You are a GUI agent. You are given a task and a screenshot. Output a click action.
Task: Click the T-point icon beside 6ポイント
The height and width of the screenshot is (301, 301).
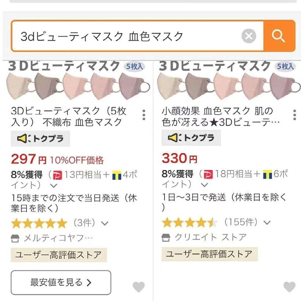click(x=268, y=175)
